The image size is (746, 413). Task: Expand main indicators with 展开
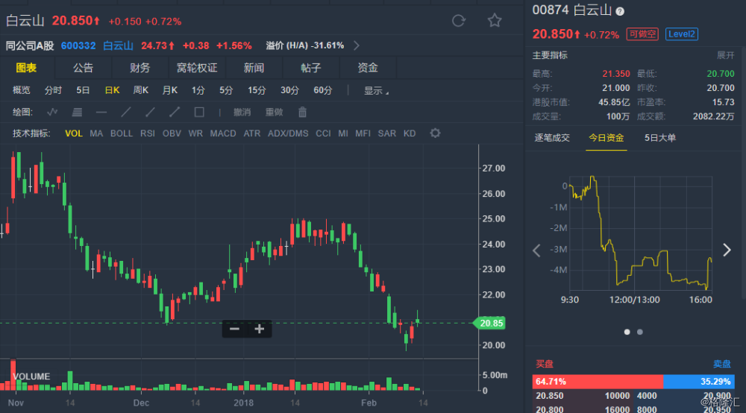click(726, 56)
